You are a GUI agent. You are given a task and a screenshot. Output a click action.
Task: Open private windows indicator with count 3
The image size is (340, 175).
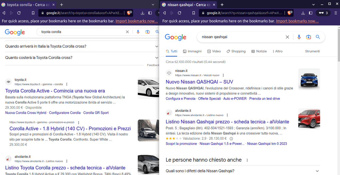[x=323, y=13]
